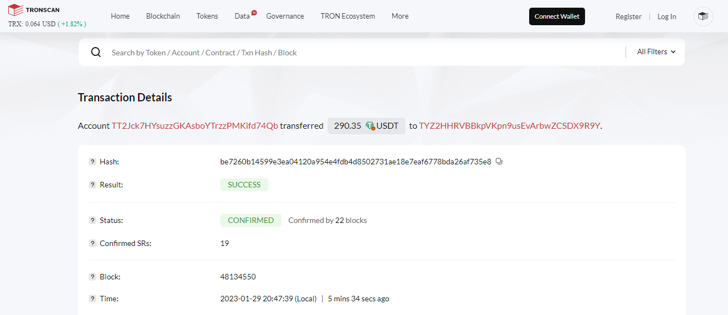Click the help icon next to Hash

click(93, 162)
